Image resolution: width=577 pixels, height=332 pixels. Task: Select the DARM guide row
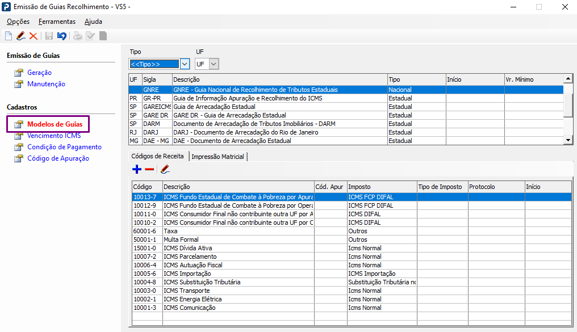(346, 124)
